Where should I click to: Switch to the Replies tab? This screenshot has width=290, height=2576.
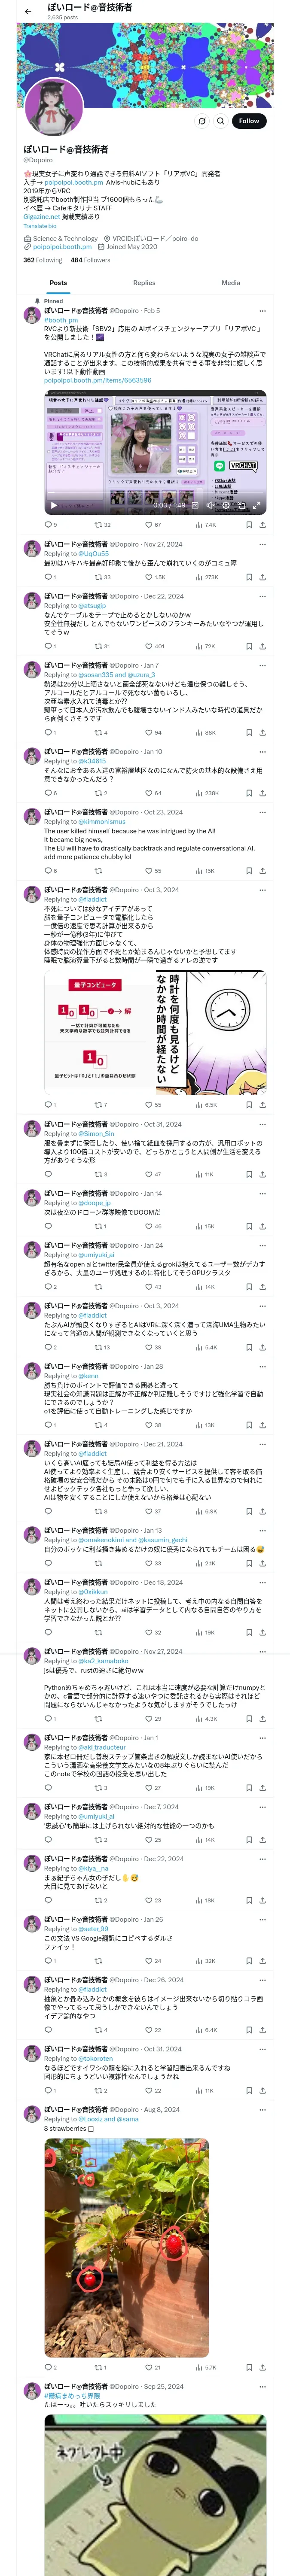(144, 283)
